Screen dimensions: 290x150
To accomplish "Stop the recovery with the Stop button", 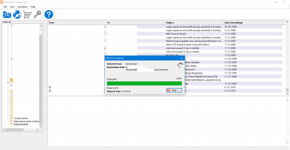I will pos(174,90).
